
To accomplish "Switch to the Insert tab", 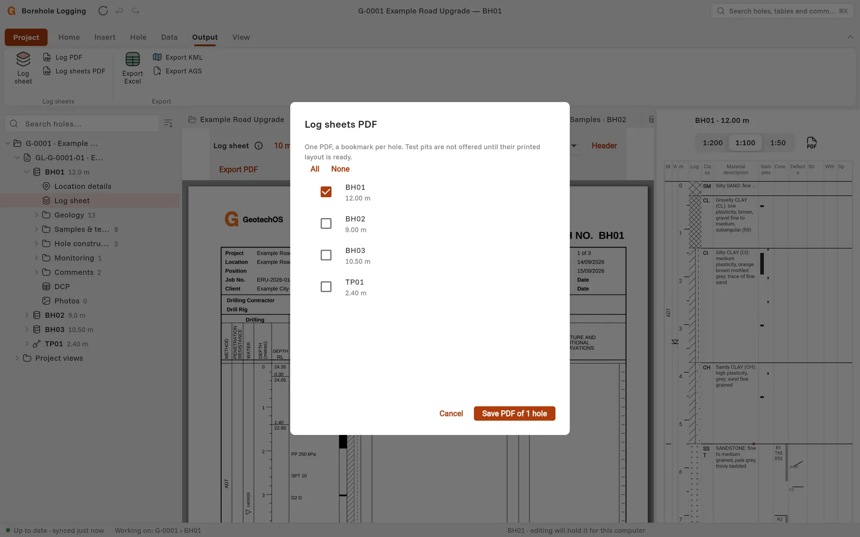I will tap(105, 37).
